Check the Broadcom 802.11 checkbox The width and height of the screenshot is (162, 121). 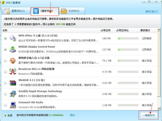6,72
